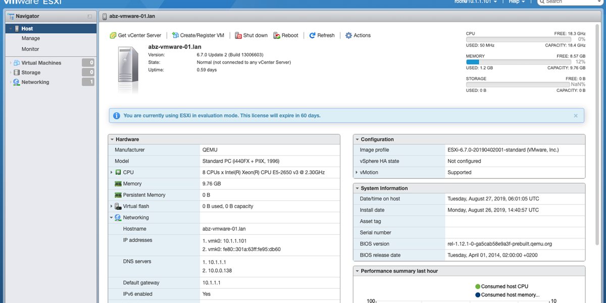The height and width of the screenshot is (303, 606).
Task: Collapse the Configuration panel
Action: pyautogui.click(x=357, y=139)
